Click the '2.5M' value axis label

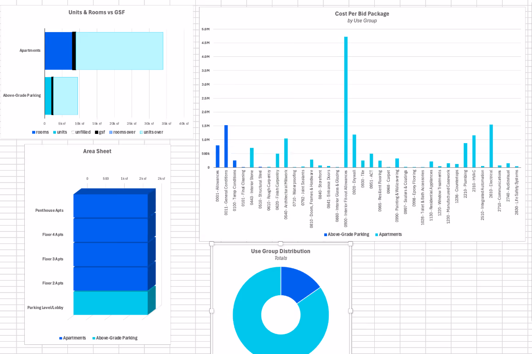point(205,98)
